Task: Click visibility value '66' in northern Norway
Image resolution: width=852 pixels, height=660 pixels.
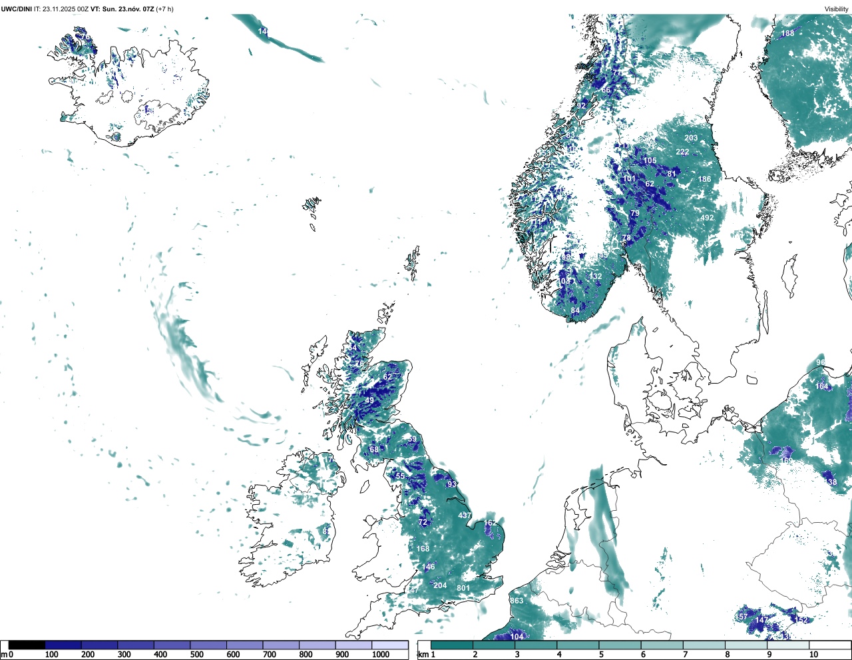Action: point(606,91)
